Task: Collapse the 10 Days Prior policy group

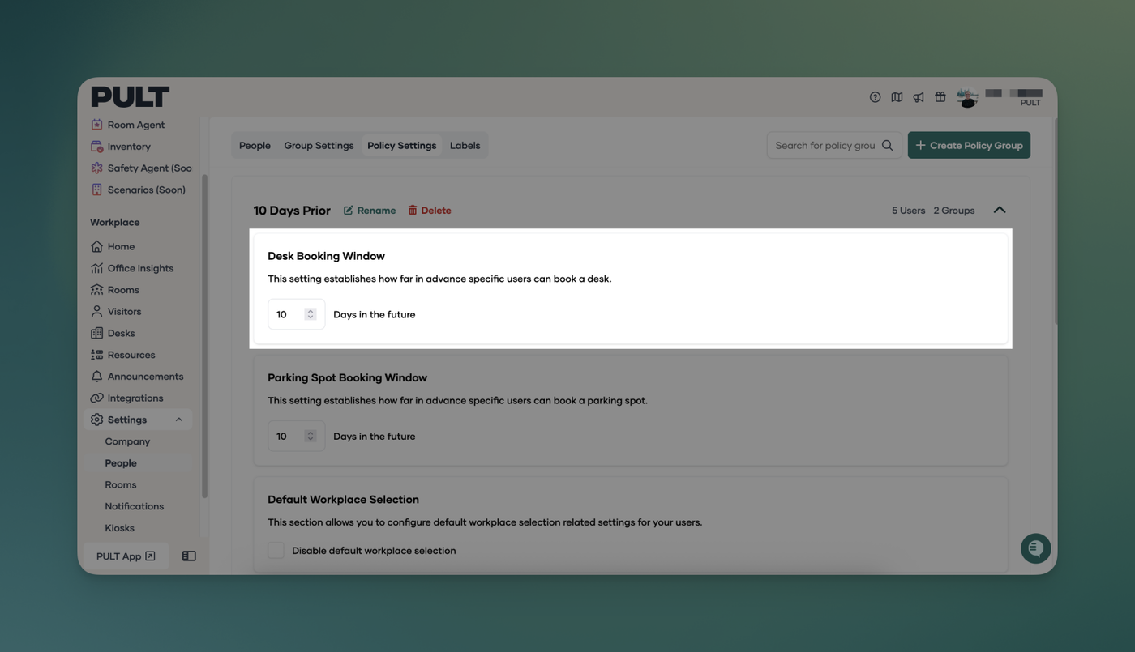Action: point(1000,210)
